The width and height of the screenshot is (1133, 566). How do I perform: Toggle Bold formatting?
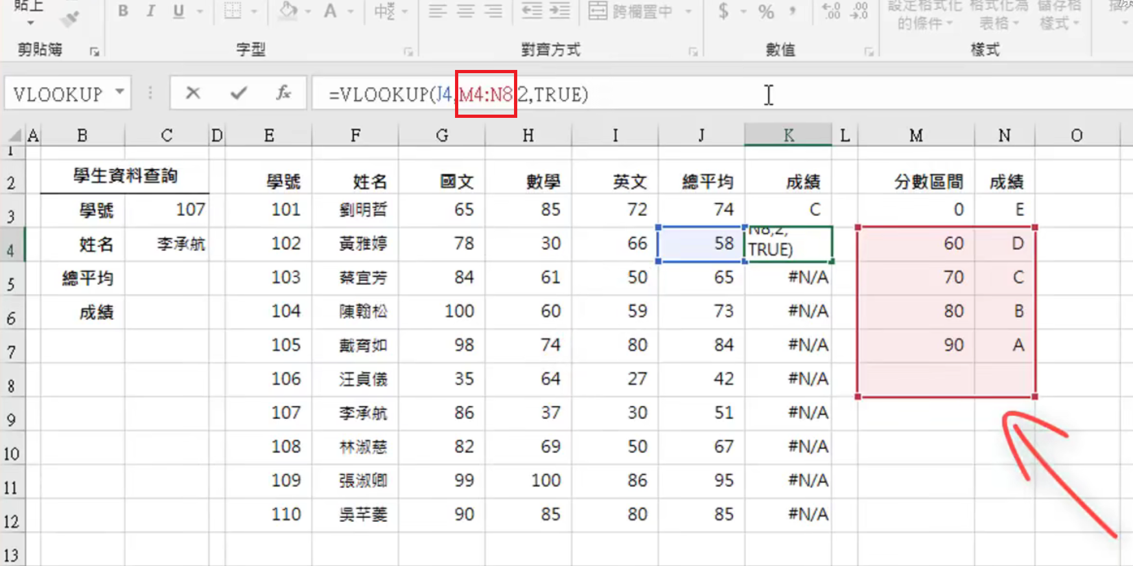coord(123,11)
